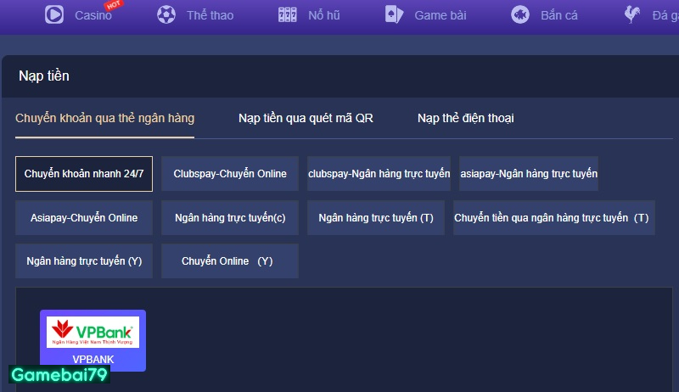The height and width of the screenshot is (392, 679).
Task: Choose the VPBank bank card
Action: pos(93,340)
